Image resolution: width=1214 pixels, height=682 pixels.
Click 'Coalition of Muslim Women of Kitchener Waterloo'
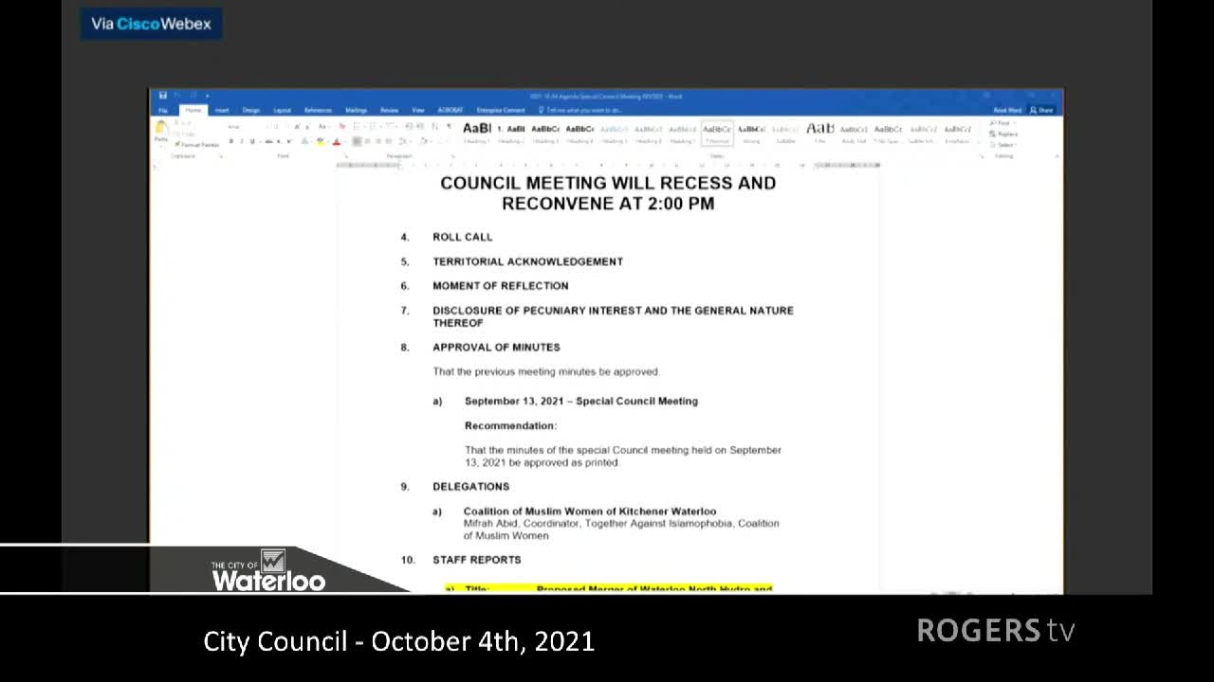coord(590,511)
